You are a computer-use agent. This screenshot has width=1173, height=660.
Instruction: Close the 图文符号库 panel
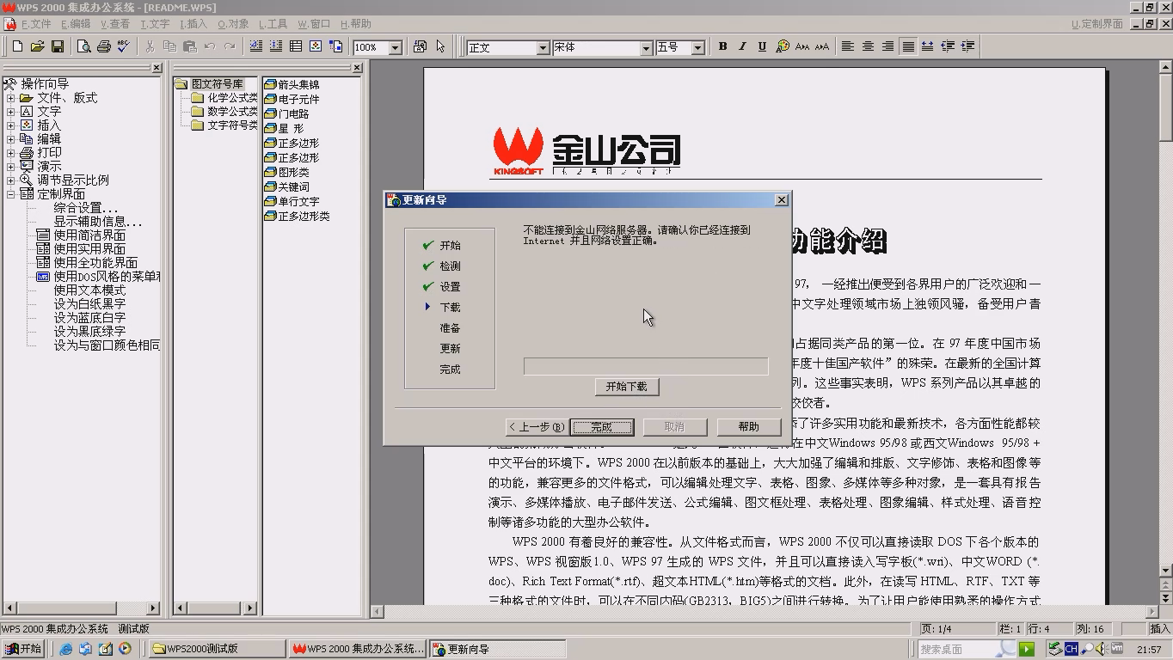tap(357, 68)
